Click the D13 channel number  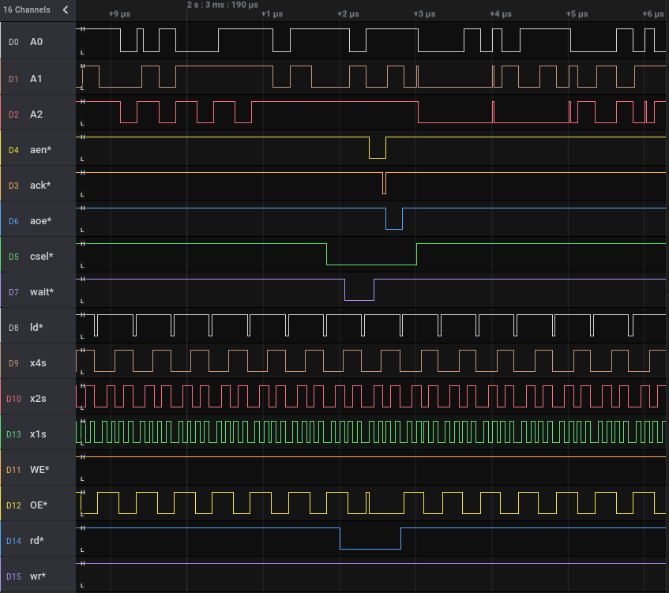[13, 434]
